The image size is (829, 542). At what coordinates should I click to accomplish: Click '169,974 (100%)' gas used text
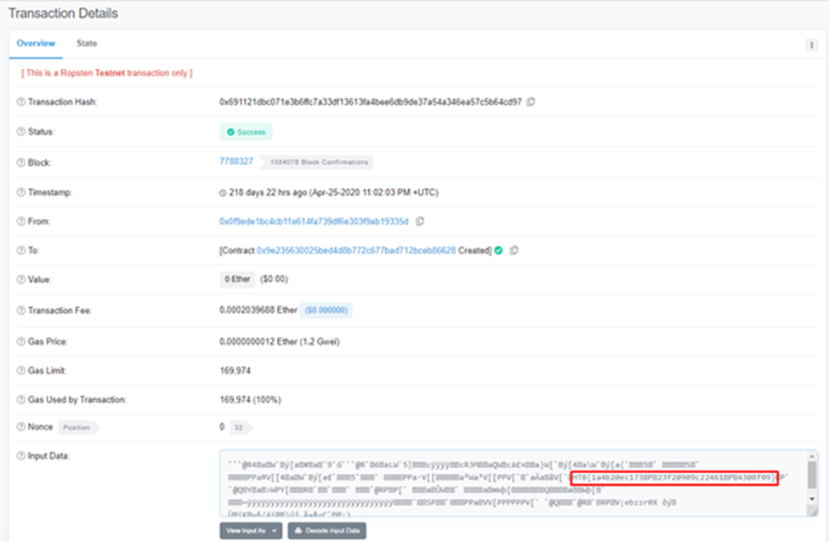250,400
